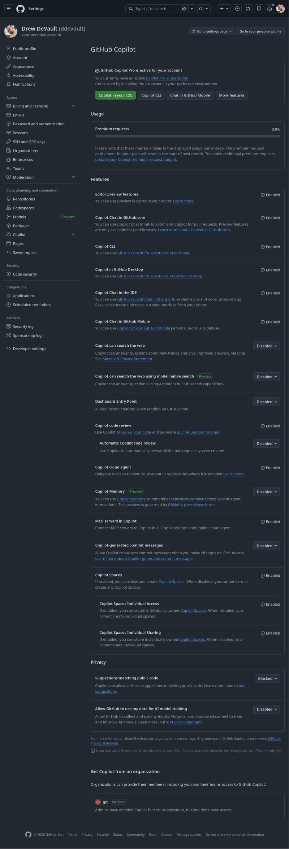Toggle AI model training data setting
The width and height of the screenshot is (289, 849).
(x=267, y=709)
